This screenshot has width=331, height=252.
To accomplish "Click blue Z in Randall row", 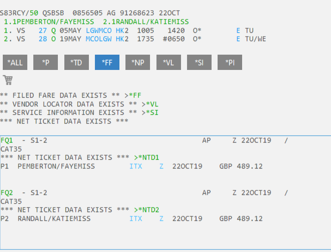I will click(162, 219).
